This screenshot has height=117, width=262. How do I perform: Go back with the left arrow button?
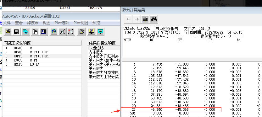(129, 19)
